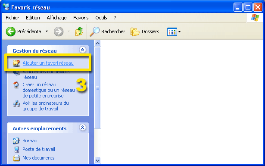This screenshot has width=265, height=166.
Task: Click the Bureau desktop icon
Action: (16, 141)
